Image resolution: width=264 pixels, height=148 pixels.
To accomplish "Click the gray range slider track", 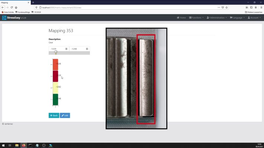I will point(69,53).
